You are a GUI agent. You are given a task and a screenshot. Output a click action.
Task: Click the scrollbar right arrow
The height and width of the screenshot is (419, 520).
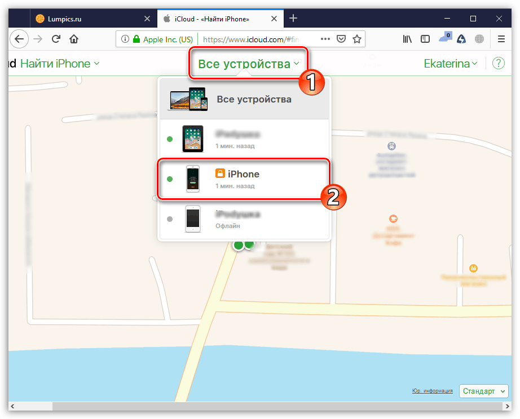[x=508, y=407]
